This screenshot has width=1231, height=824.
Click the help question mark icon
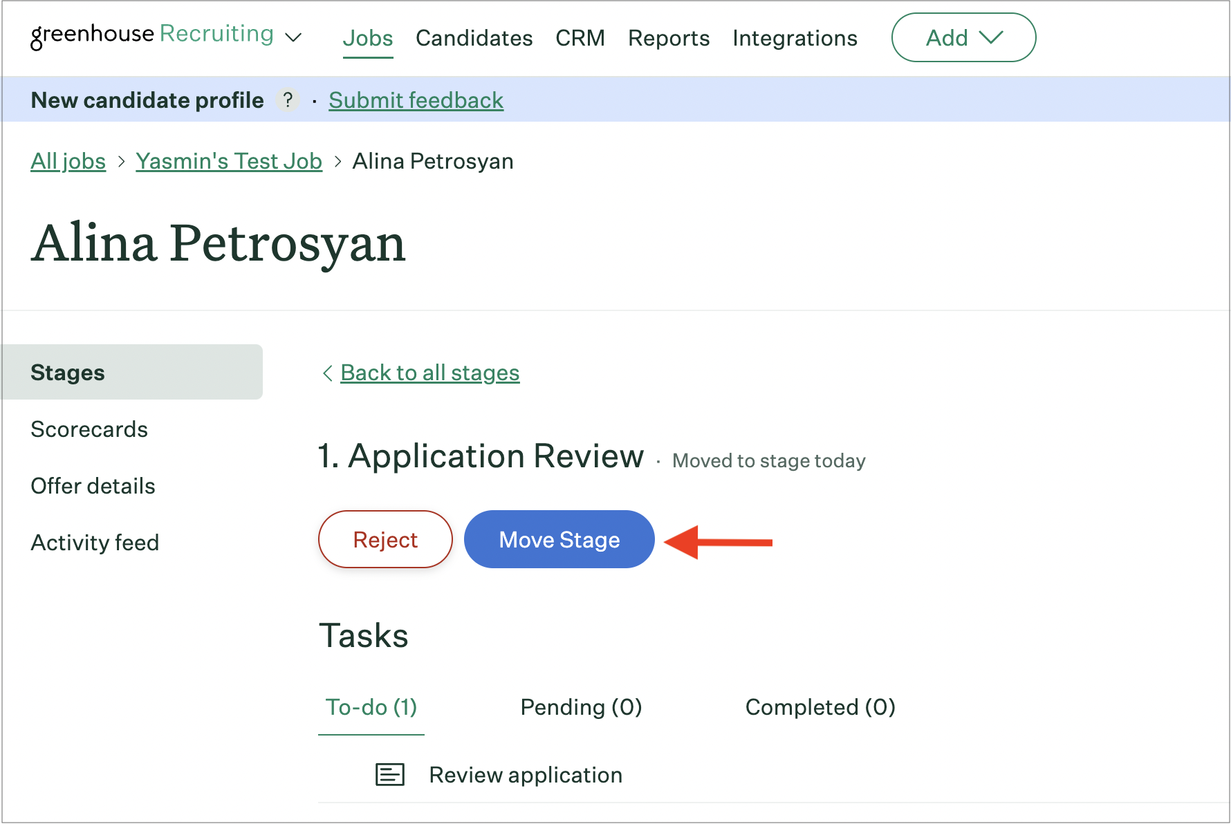[288, 100]
